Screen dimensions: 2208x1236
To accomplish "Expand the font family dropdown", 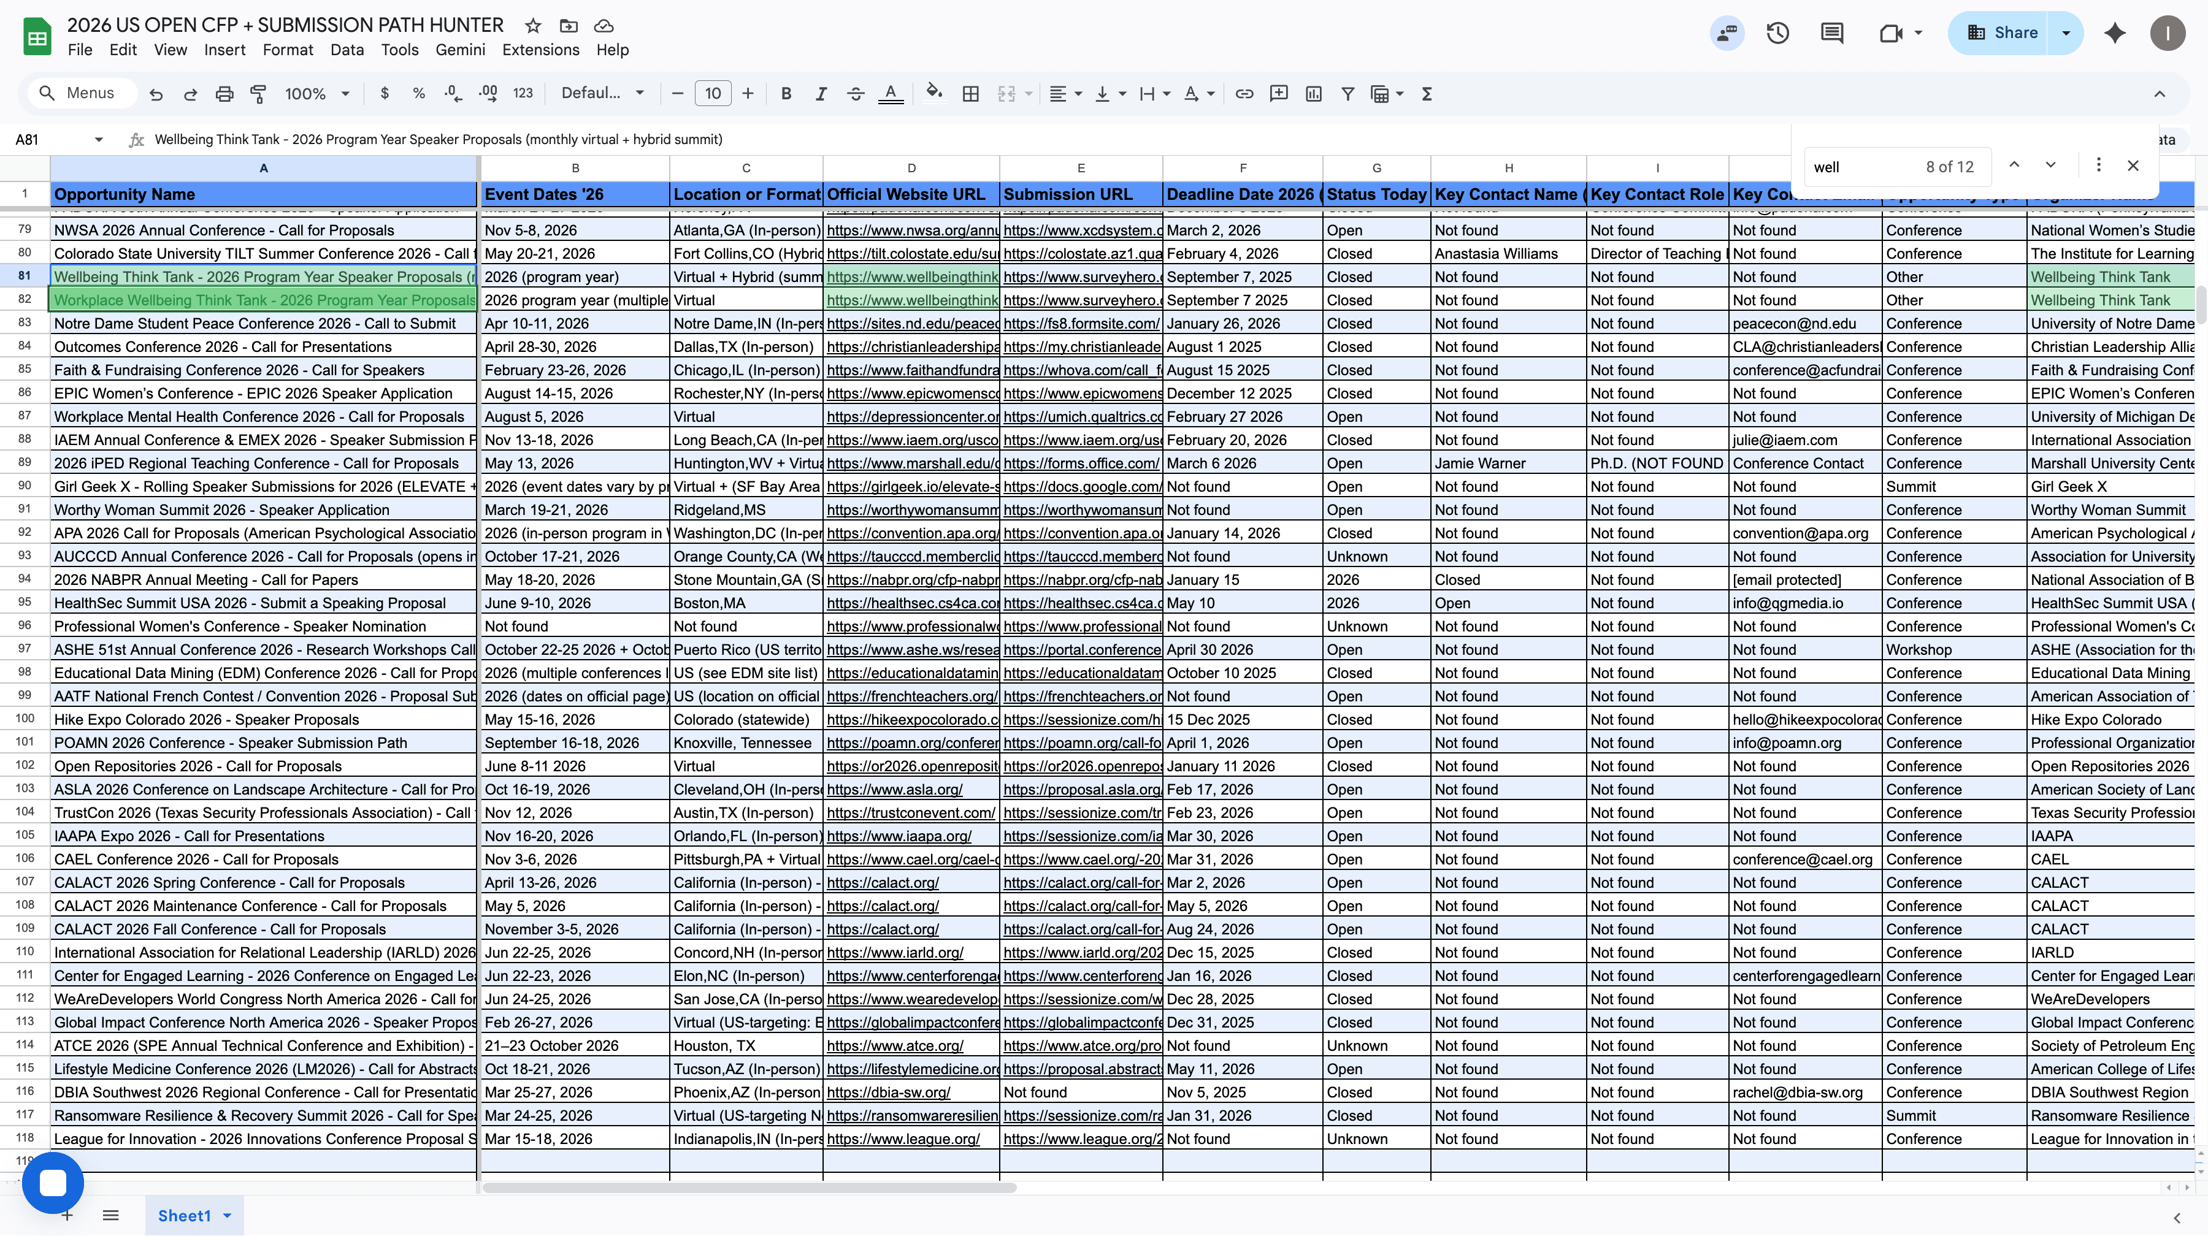I will (x=602, y=93).
